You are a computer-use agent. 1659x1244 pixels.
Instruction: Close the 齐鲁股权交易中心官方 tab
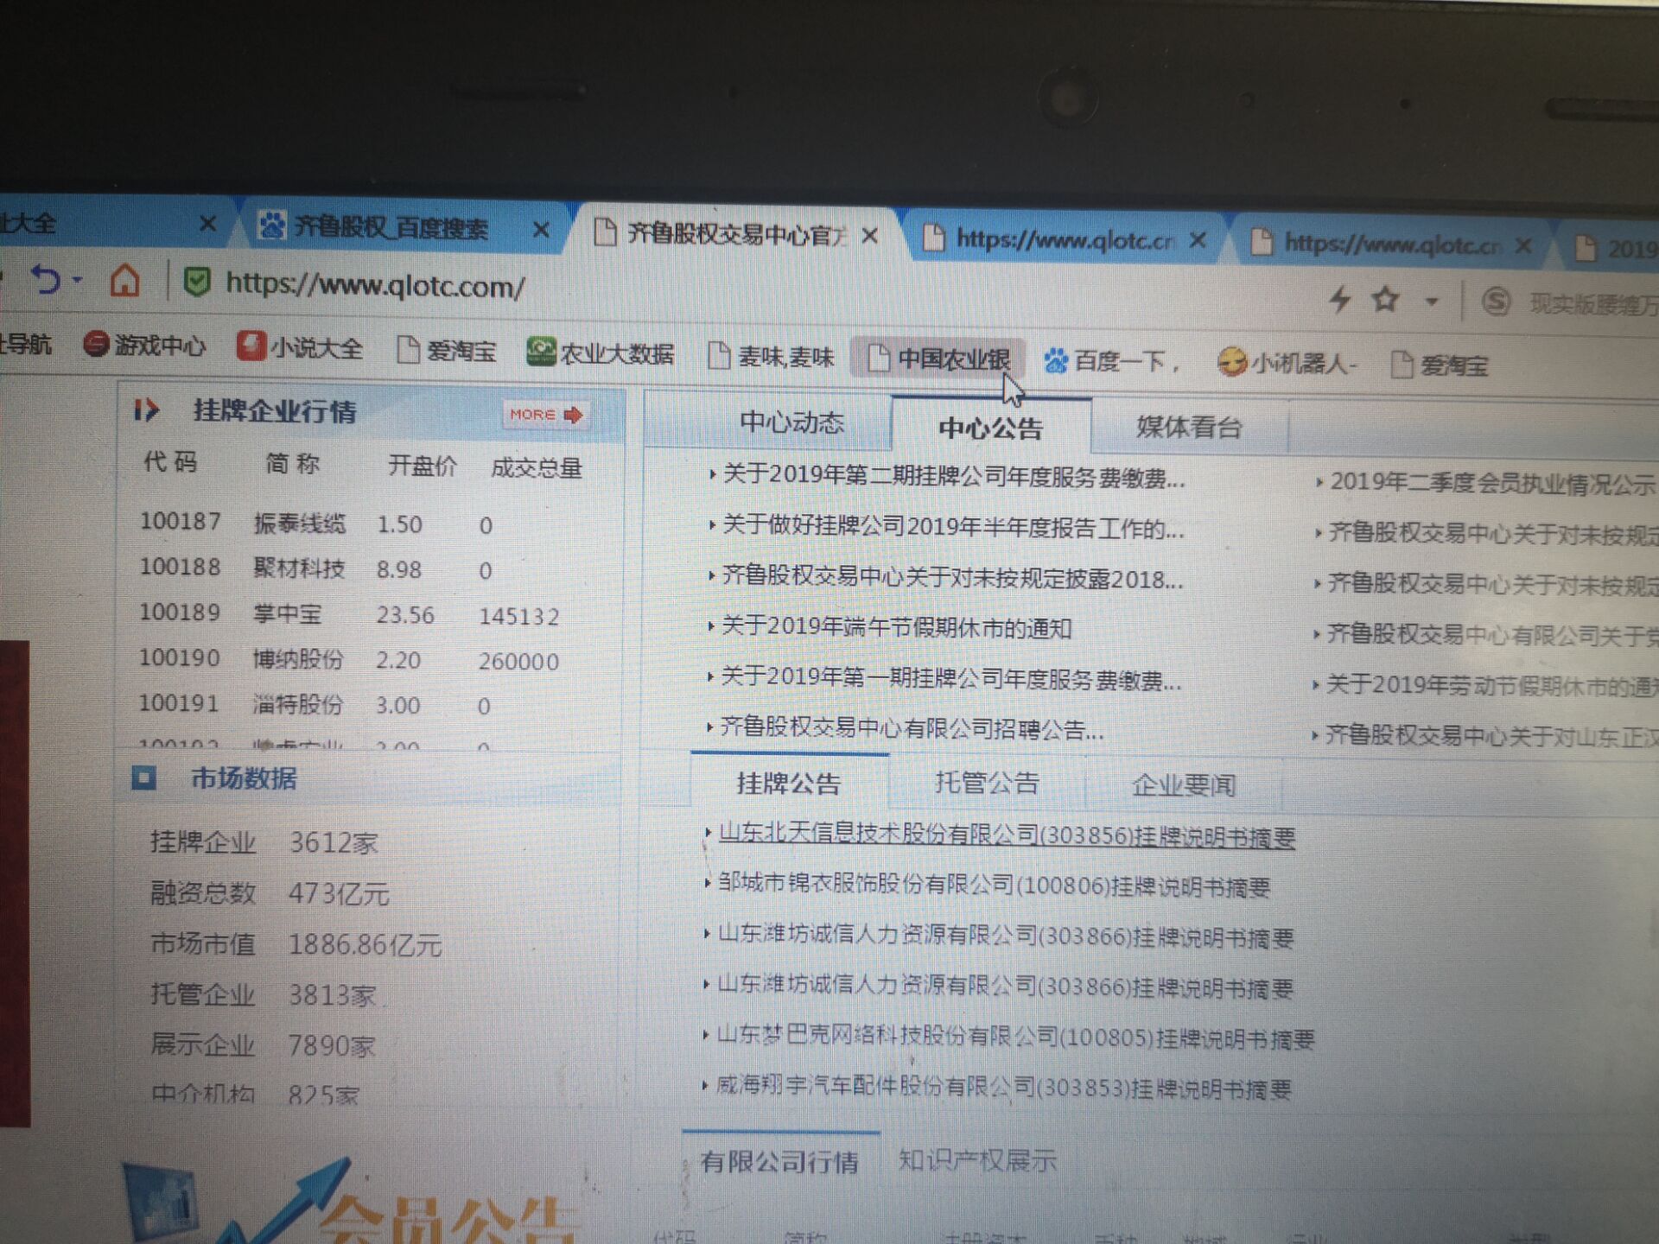click(870, 236)
